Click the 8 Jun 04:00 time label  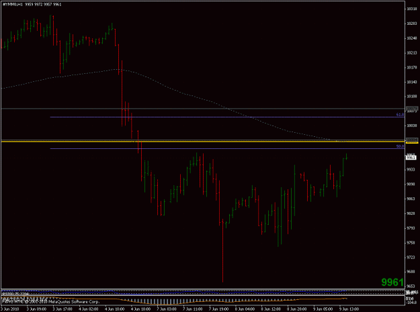click(245, 309)
